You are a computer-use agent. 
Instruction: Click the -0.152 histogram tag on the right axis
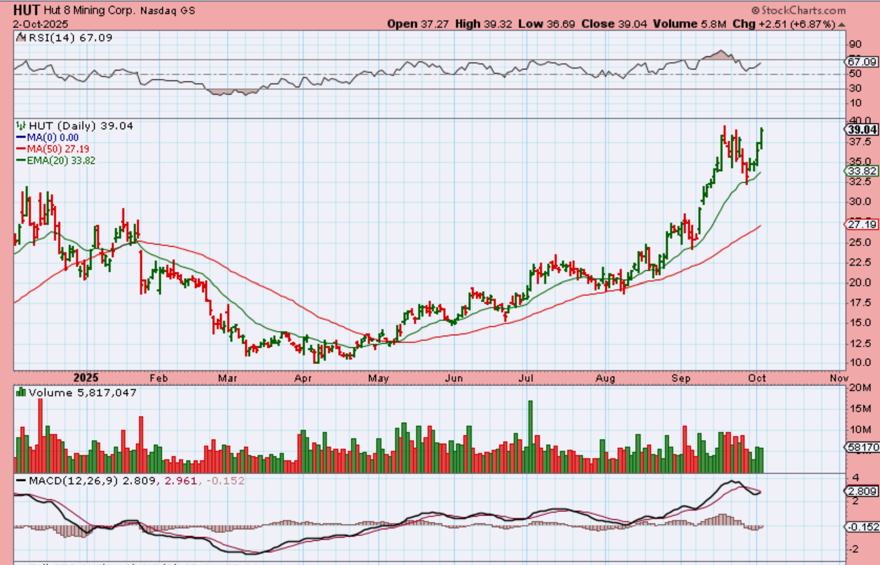click(x=862, y=527)
